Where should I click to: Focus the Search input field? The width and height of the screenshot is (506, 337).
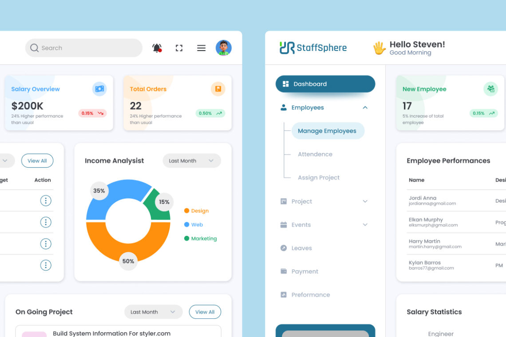point(83,48)
